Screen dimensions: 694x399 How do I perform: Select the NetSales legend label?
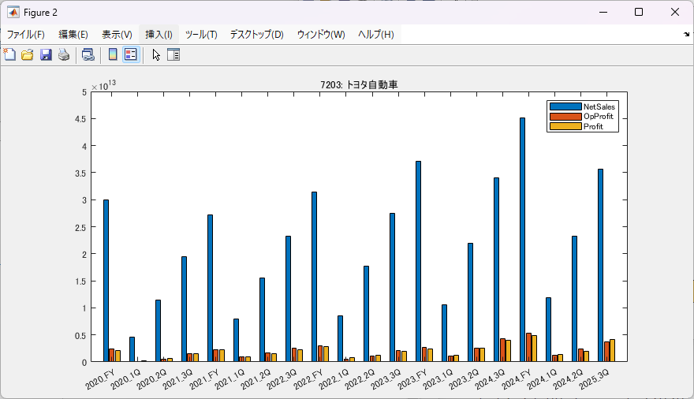(x=599, y=106)
